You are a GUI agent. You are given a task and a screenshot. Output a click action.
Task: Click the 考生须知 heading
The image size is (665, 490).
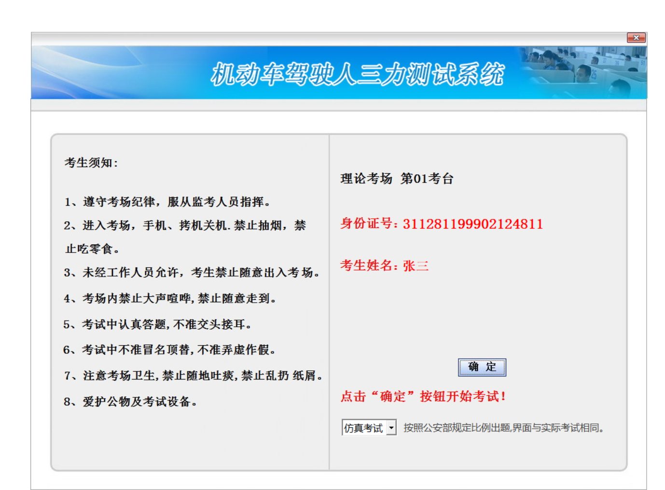(x=91, y=163)
